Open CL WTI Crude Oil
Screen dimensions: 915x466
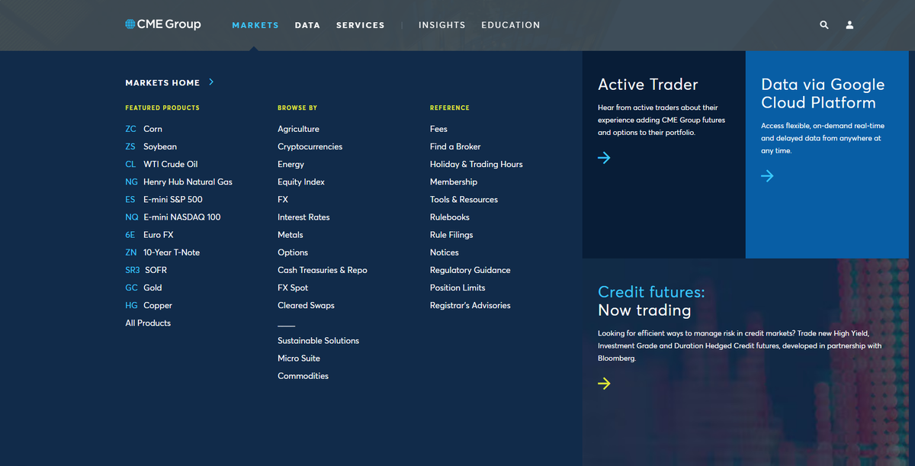(162, 164)
